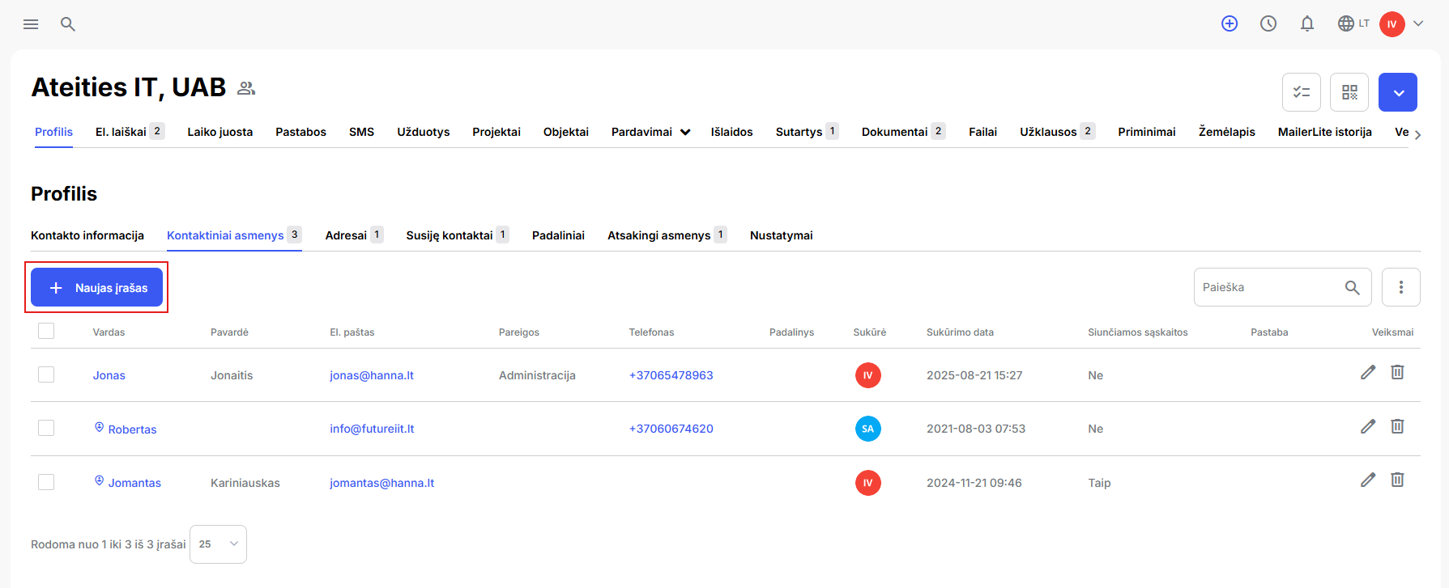
Task: Go to the Dokumentai tab
Action: tap(903, 132)
